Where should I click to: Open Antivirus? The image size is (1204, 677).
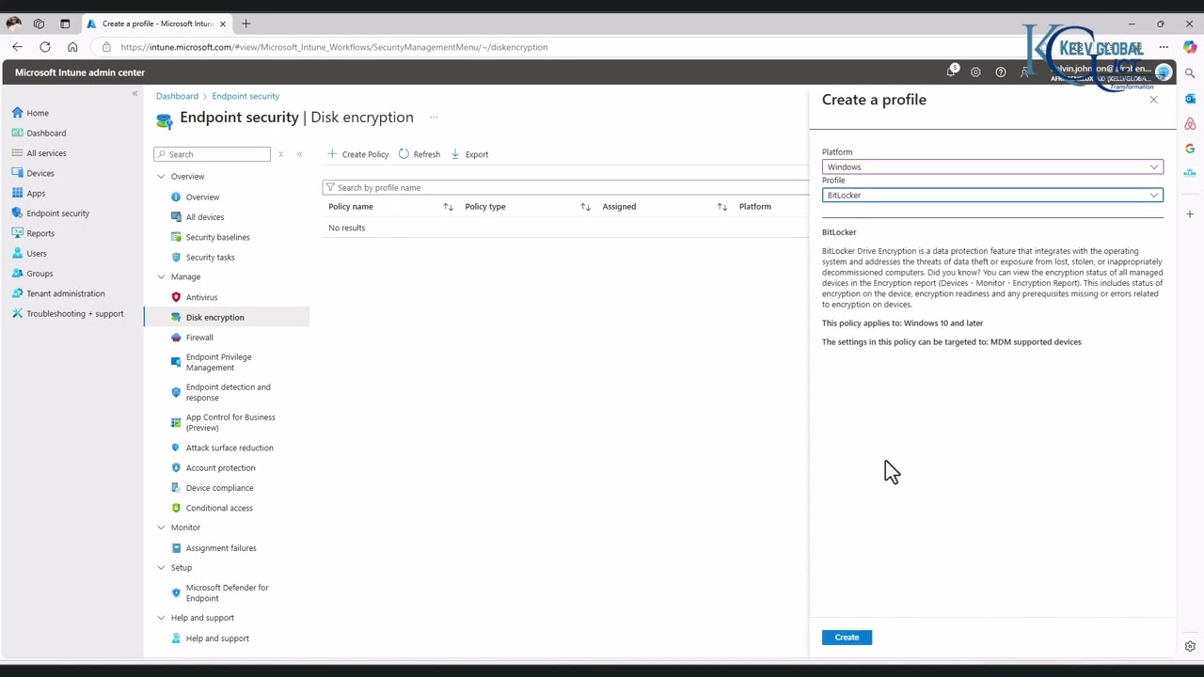tap(201, 297)
